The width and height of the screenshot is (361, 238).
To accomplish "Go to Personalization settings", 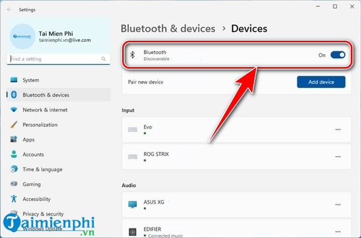I will pos(58,125).
